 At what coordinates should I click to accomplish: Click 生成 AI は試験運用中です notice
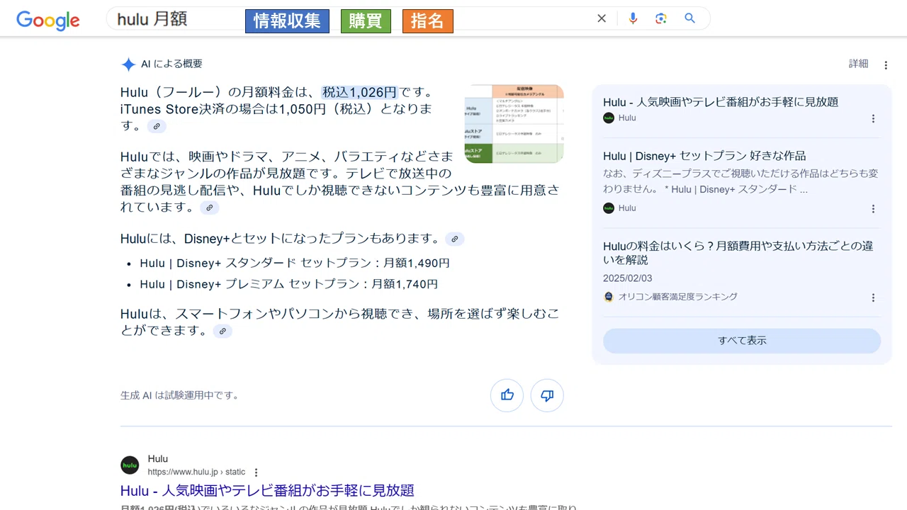point(179,395)
